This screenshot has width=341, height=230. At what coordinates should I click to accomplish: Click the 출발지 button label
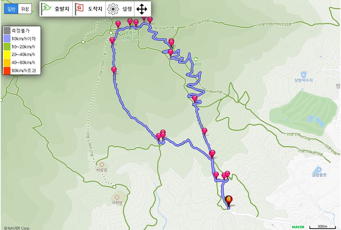tap(62, 9)
